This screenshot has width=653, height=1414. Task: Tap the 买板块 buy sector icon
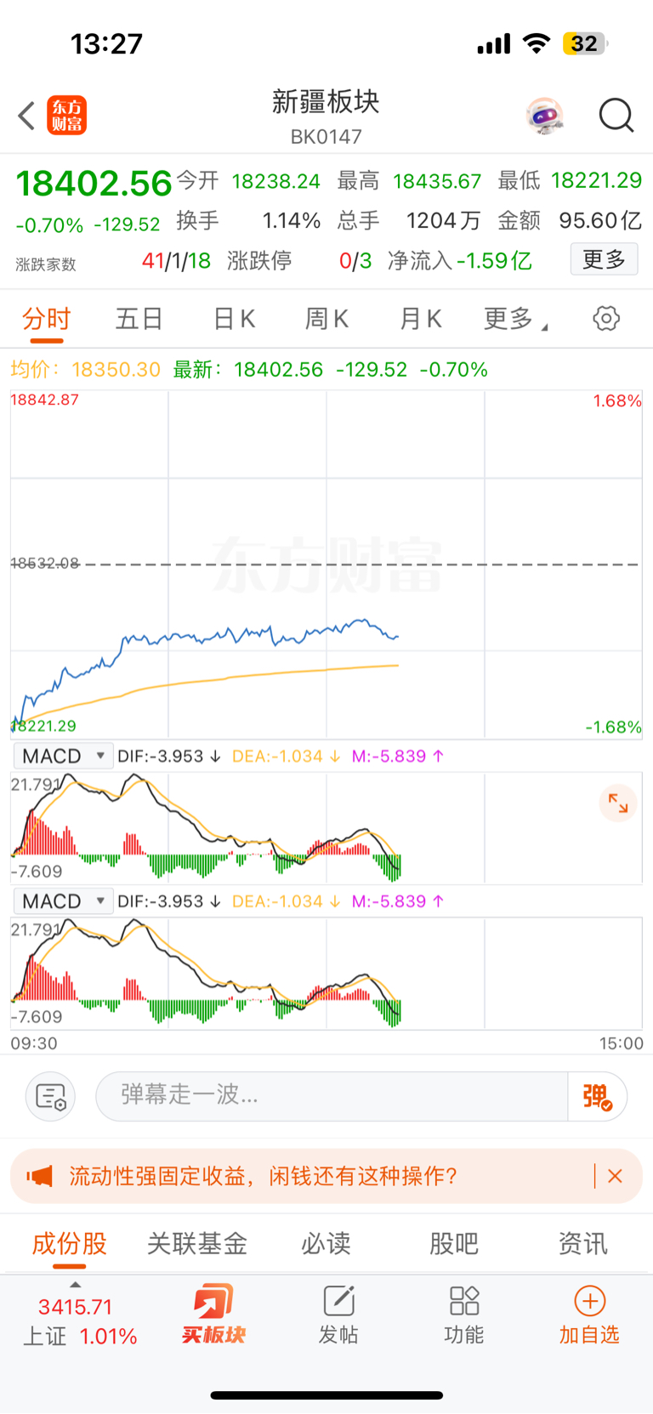tap(213, 1314)
